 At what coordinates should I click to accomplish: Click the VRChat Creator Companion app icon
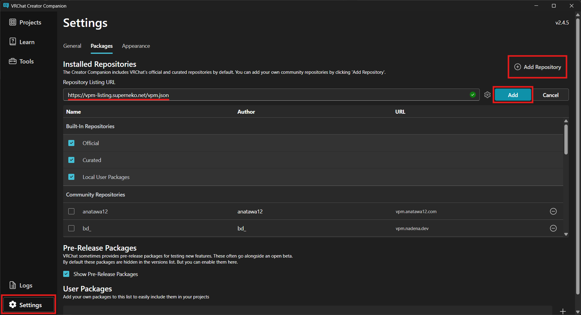(6, 6)
